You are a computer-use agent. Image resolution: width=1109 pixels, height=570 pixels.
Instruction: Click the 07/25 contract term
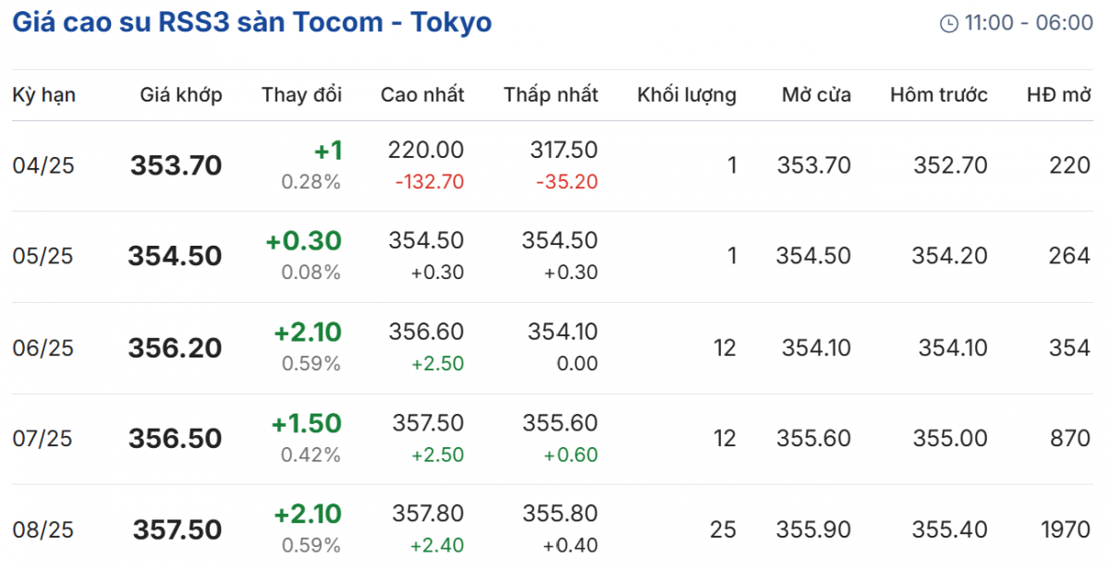click(x=43, y=439)
